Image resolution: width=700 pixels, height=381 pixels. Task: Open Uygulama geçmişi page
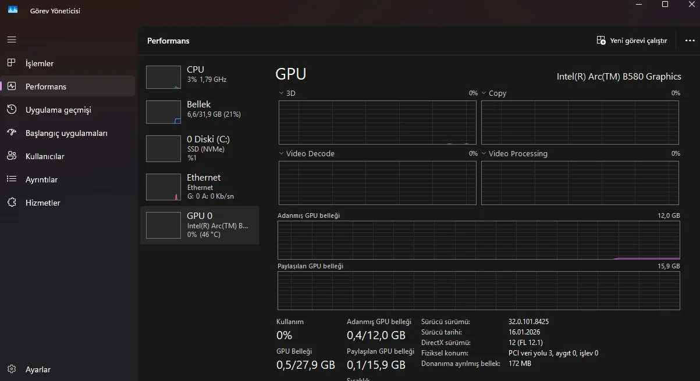[x=67, y=109]
